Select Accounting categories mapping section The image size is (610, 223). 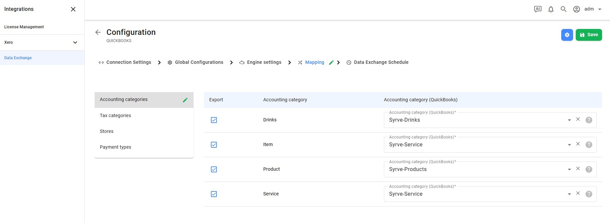click(144, 100)
